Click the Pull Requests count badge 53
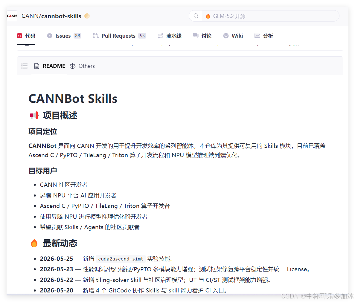The image size is (355, 302). 142,36
